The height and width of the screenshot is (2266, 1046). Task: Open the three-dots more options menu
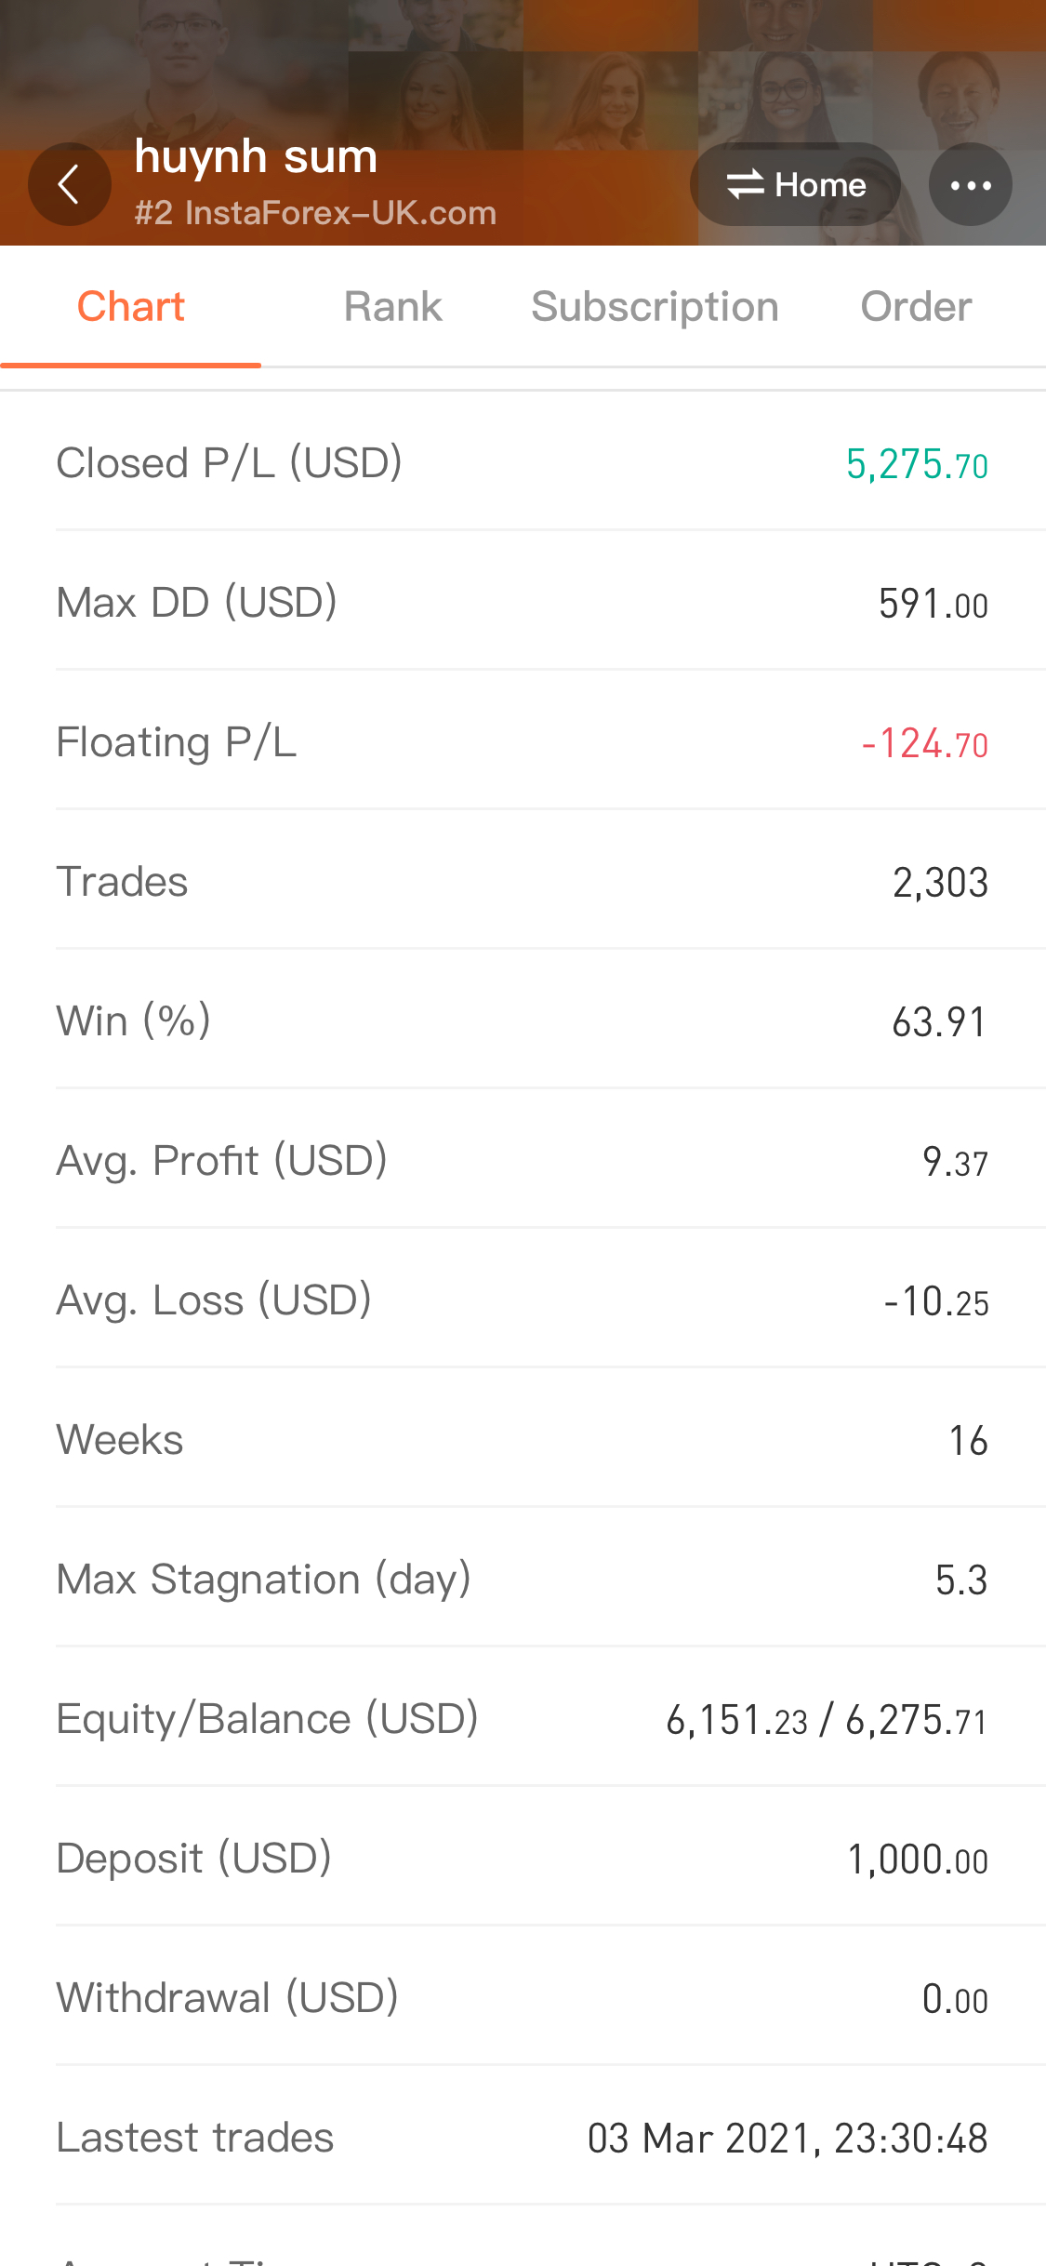(x=971, y=184)
